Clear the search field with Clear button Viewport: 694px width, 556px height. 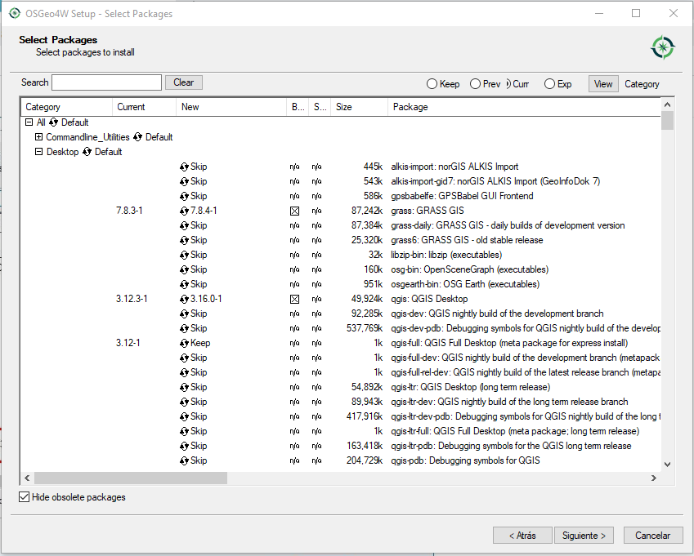(x=184, y=82)
